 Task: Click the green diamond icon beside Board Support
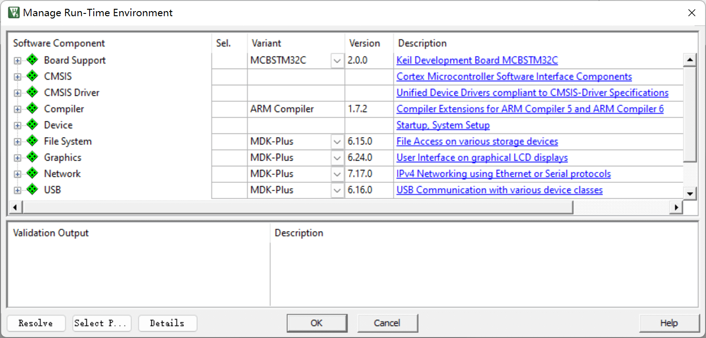32,60
